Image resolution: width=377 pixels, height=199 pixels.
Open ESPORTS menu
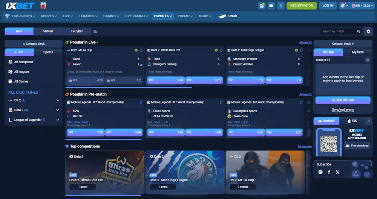[163, 16]
